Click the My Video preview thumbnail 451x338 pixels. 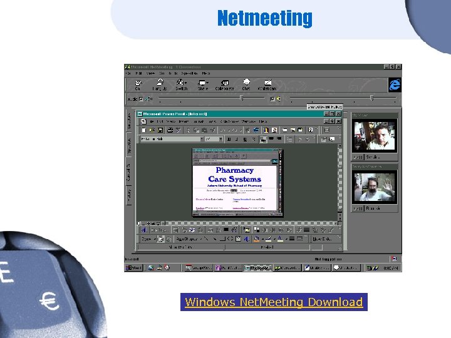pyautogui.click(x=375, y=136)
